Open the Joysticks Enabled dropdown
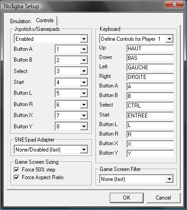The image size is (187, 210). (x=51, y=39)
